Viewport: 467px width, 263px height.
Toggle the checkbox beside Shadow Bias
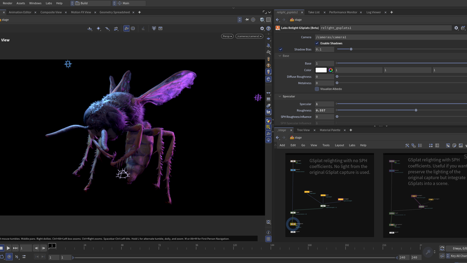tap(281, 49)
